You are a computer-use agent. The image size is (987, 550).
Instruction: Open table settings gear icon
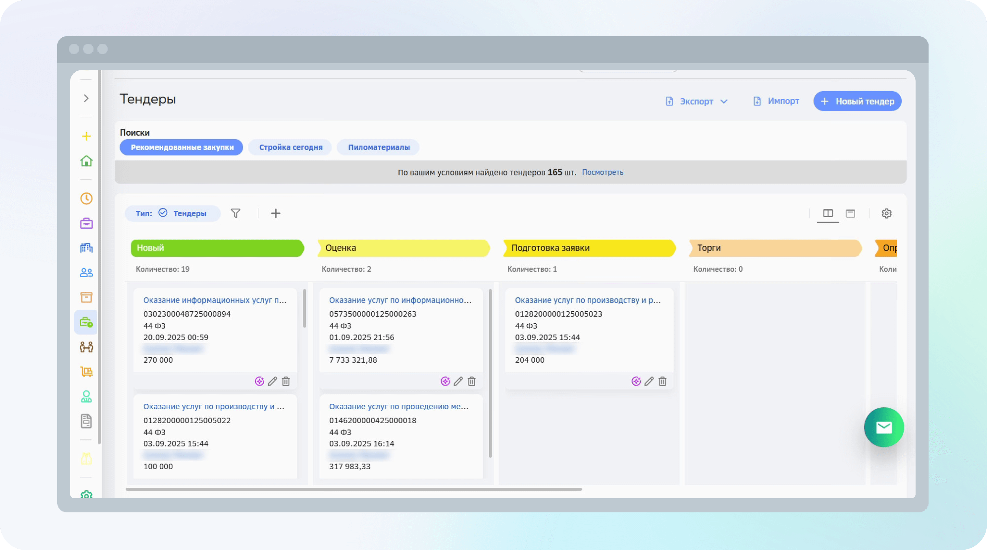click(x=886, y=213)
